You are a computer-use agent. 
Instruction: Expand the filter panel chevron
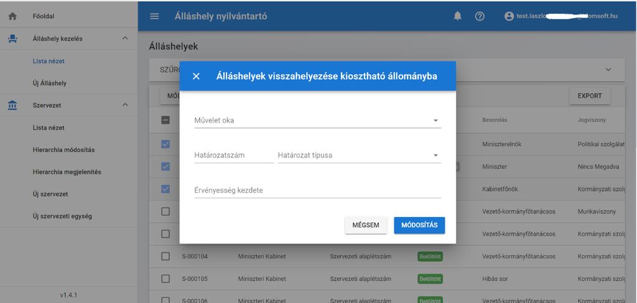(x=608, y=70)
